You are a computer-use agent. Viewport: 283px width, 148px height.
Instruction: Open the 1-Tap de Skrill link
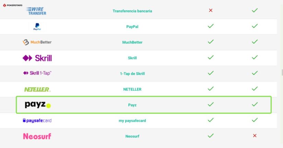132,73
